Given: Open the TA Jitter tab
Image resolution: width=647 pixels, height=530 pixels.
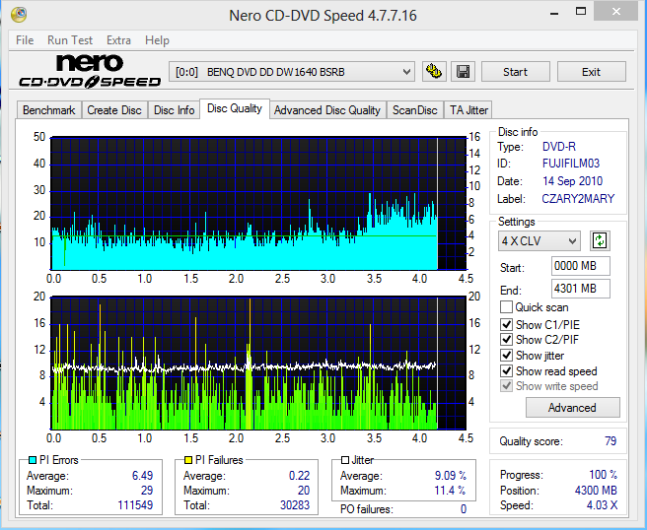Looking at the screenshot, I should point(468,110).
